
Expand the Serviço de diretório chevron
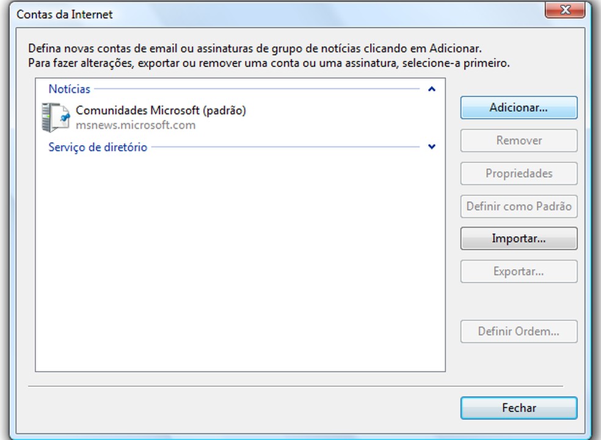pyautogui.click(x=432, y=147)
